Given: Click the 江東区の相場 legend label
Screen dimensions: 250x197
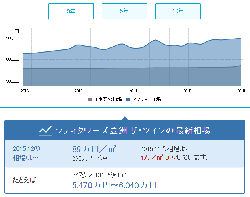Looking at the screenshot, I should tap(107, 99).
